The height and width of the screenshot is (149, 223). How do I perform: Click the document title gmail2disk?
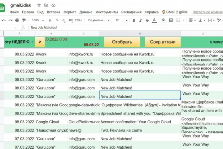[x=21, y=5]
